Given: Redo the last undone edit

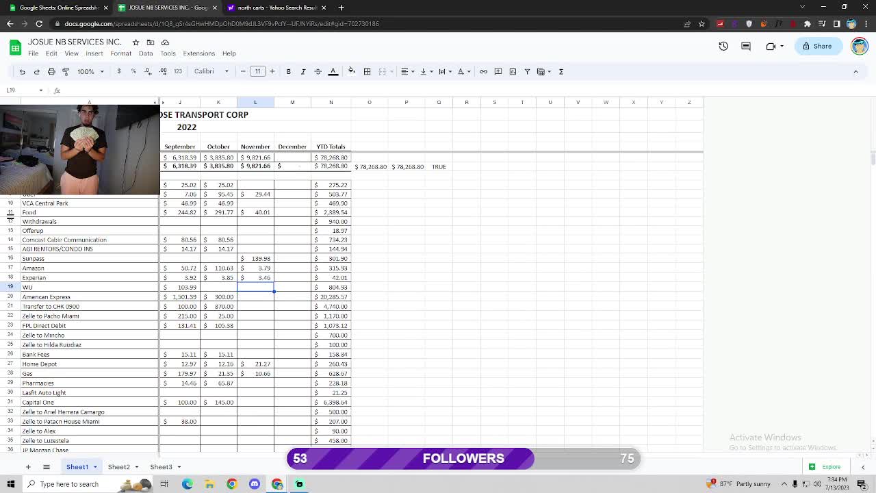Looking at the screenshot, I should pyautogui.click(x=36, y=71).
